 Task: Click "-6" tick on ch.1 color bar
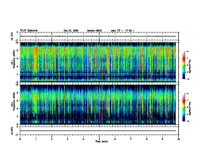pos(187,51)
